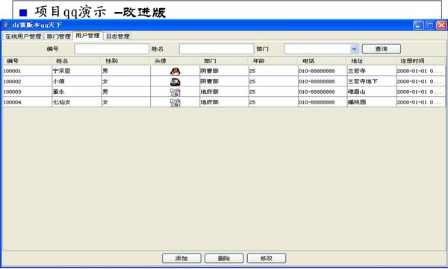Image resolution: width=448 pixels, height=269 pixels.
Task: Switch to the 部门管理 tab
Action: (x=58, y=37)
